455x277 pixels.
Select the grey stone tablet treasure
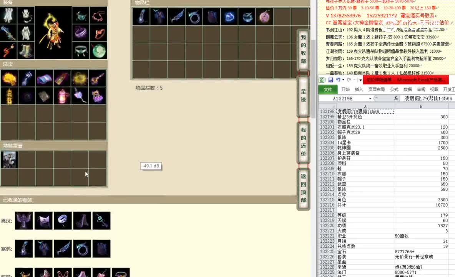coord(45,96)
